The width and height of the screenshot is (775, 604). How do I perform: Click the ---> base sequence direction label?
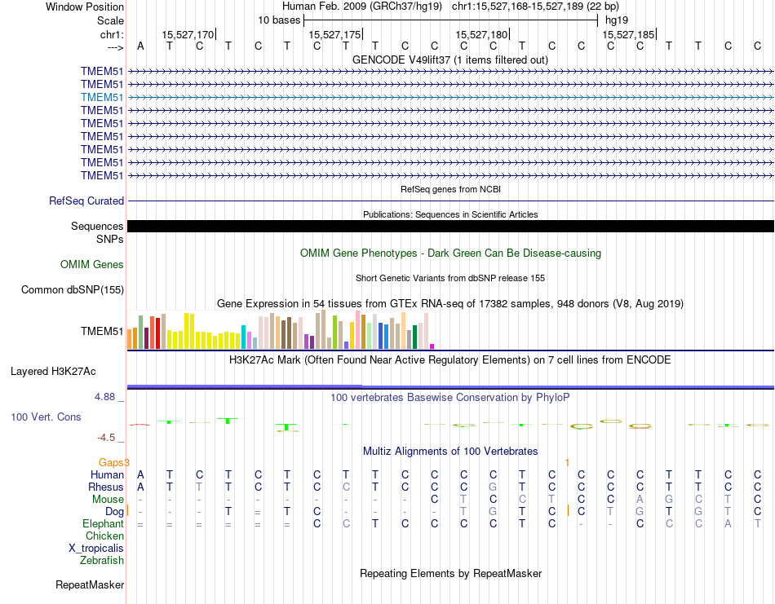point(115,47)
